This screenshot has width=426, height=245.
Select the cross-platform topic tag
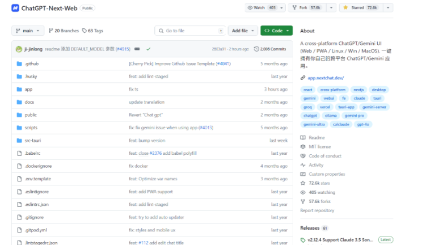(x=333, y=90)
